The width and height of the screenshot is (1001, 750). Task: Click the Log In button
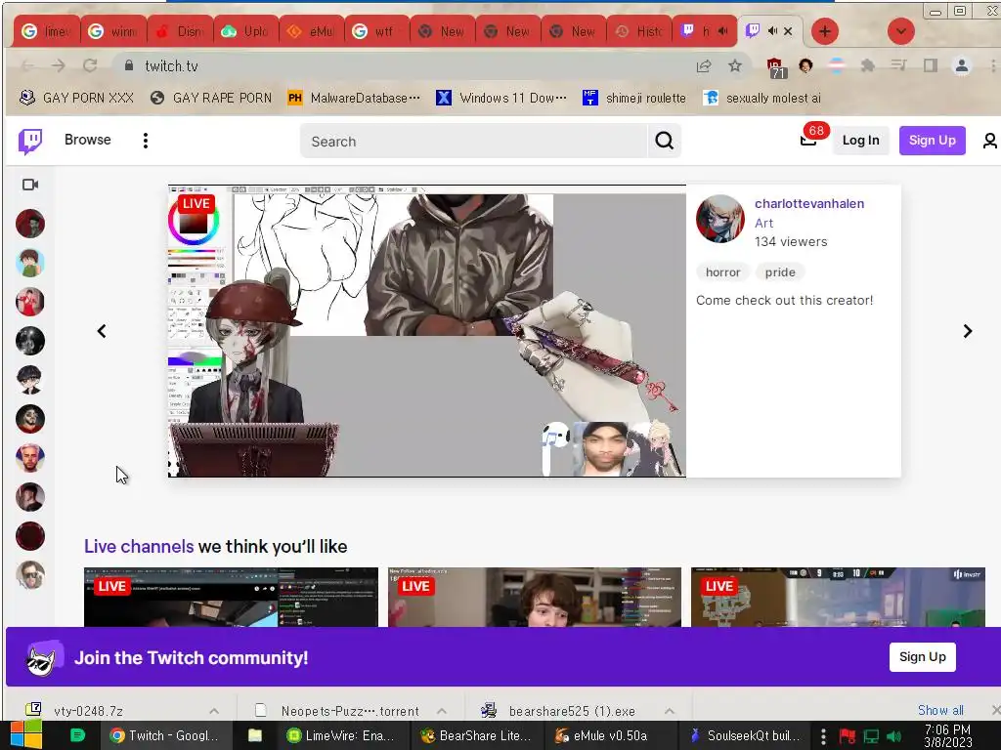point(860,141)
